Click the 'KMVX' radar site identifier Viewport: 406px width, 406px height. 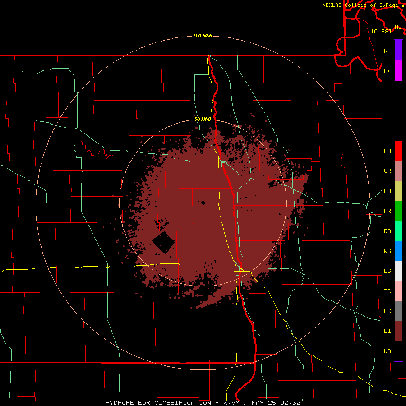tap(232, 403)
